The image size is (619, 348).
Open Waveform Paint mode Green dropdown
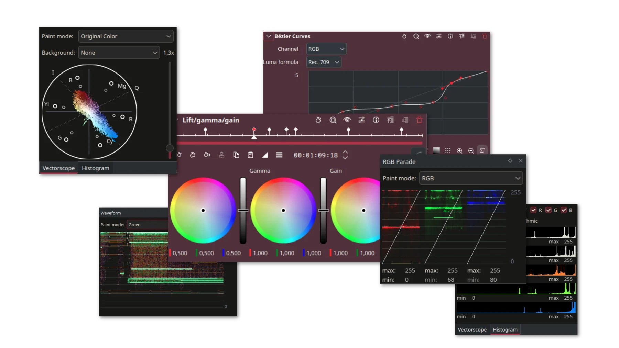coord(148,225)
